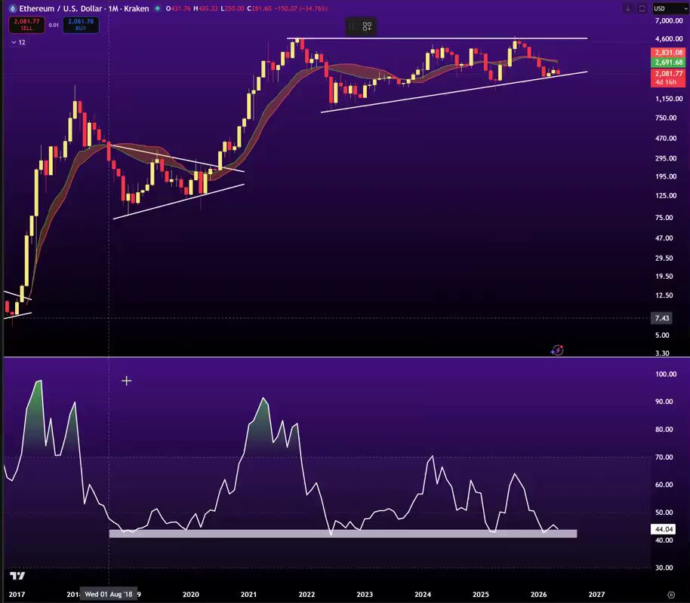The height and width of the screenshot is (603, 690).
Task: Grab the floating toolbar's dotted drag handle
Action: click(x=351, y=27)
